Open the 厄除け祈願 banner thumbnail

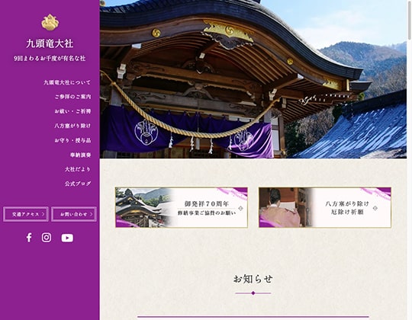click(x=325, y=207)
